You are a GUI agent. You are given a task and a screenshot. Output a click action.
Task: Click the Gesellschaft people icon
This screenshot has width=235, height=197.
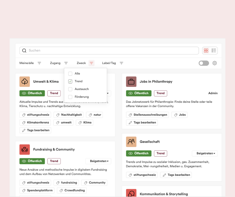point(131,142)
